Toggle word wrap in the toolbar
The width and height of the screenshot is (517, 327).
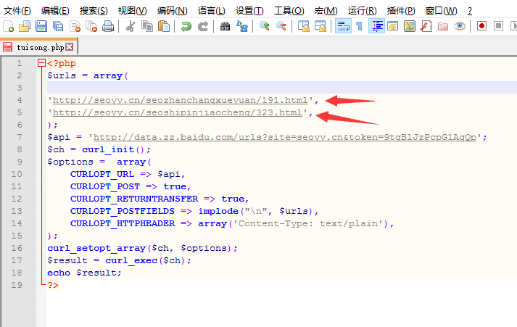click(342, 27)
